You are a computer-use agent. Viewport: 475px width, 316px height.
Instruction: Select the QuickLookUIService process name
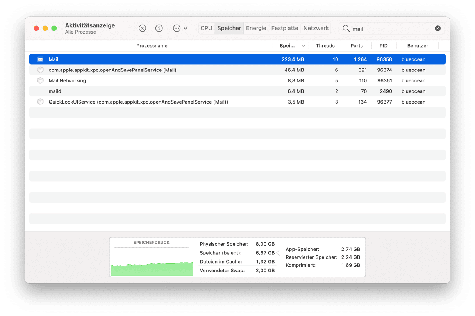click(138, 102)
